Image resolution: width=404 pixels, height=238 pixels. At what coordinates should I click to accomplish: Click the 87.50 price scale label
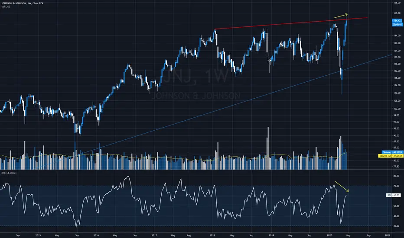pyautogui.click(x=397, y=141)
